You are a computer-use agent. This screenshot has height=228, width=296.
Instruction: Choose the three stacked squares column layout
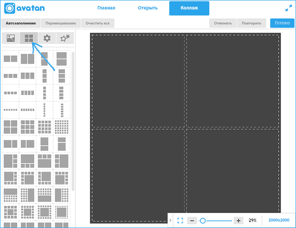pyautogui.click(x=44, y=76)
